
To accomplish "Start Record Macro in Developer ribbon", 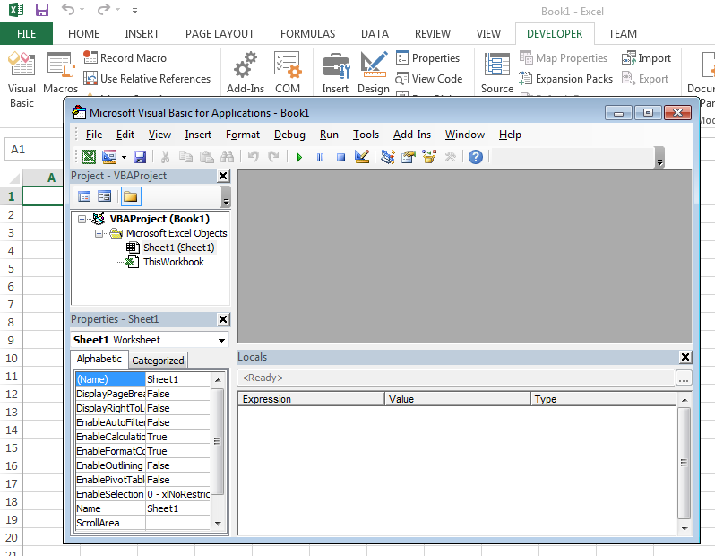I will [x=125, y=58].
